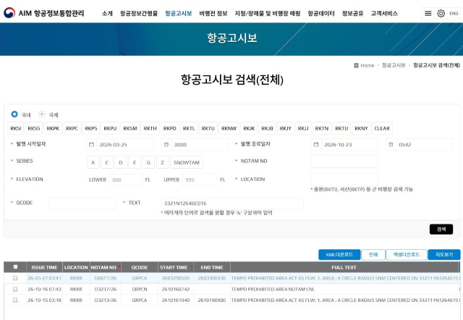
Task: Select the RKNW airport button
Action: 229,128
